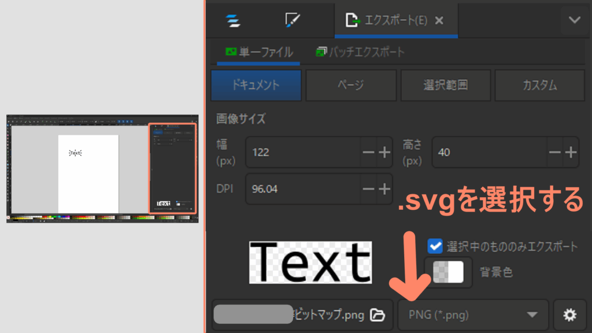The image size is (592, 333).
Task: Open the Fill and Stroke panel tab icon
Action: click(293, 21)
